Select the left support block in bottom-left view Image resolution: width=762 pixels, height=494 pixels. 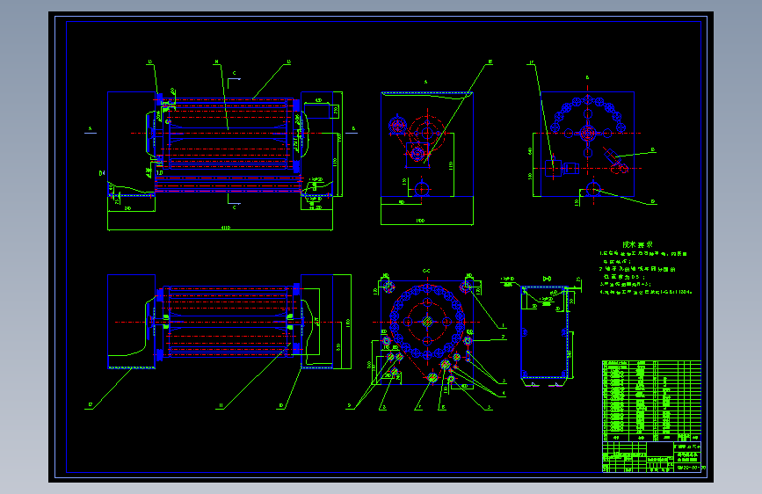coord(131,322)
